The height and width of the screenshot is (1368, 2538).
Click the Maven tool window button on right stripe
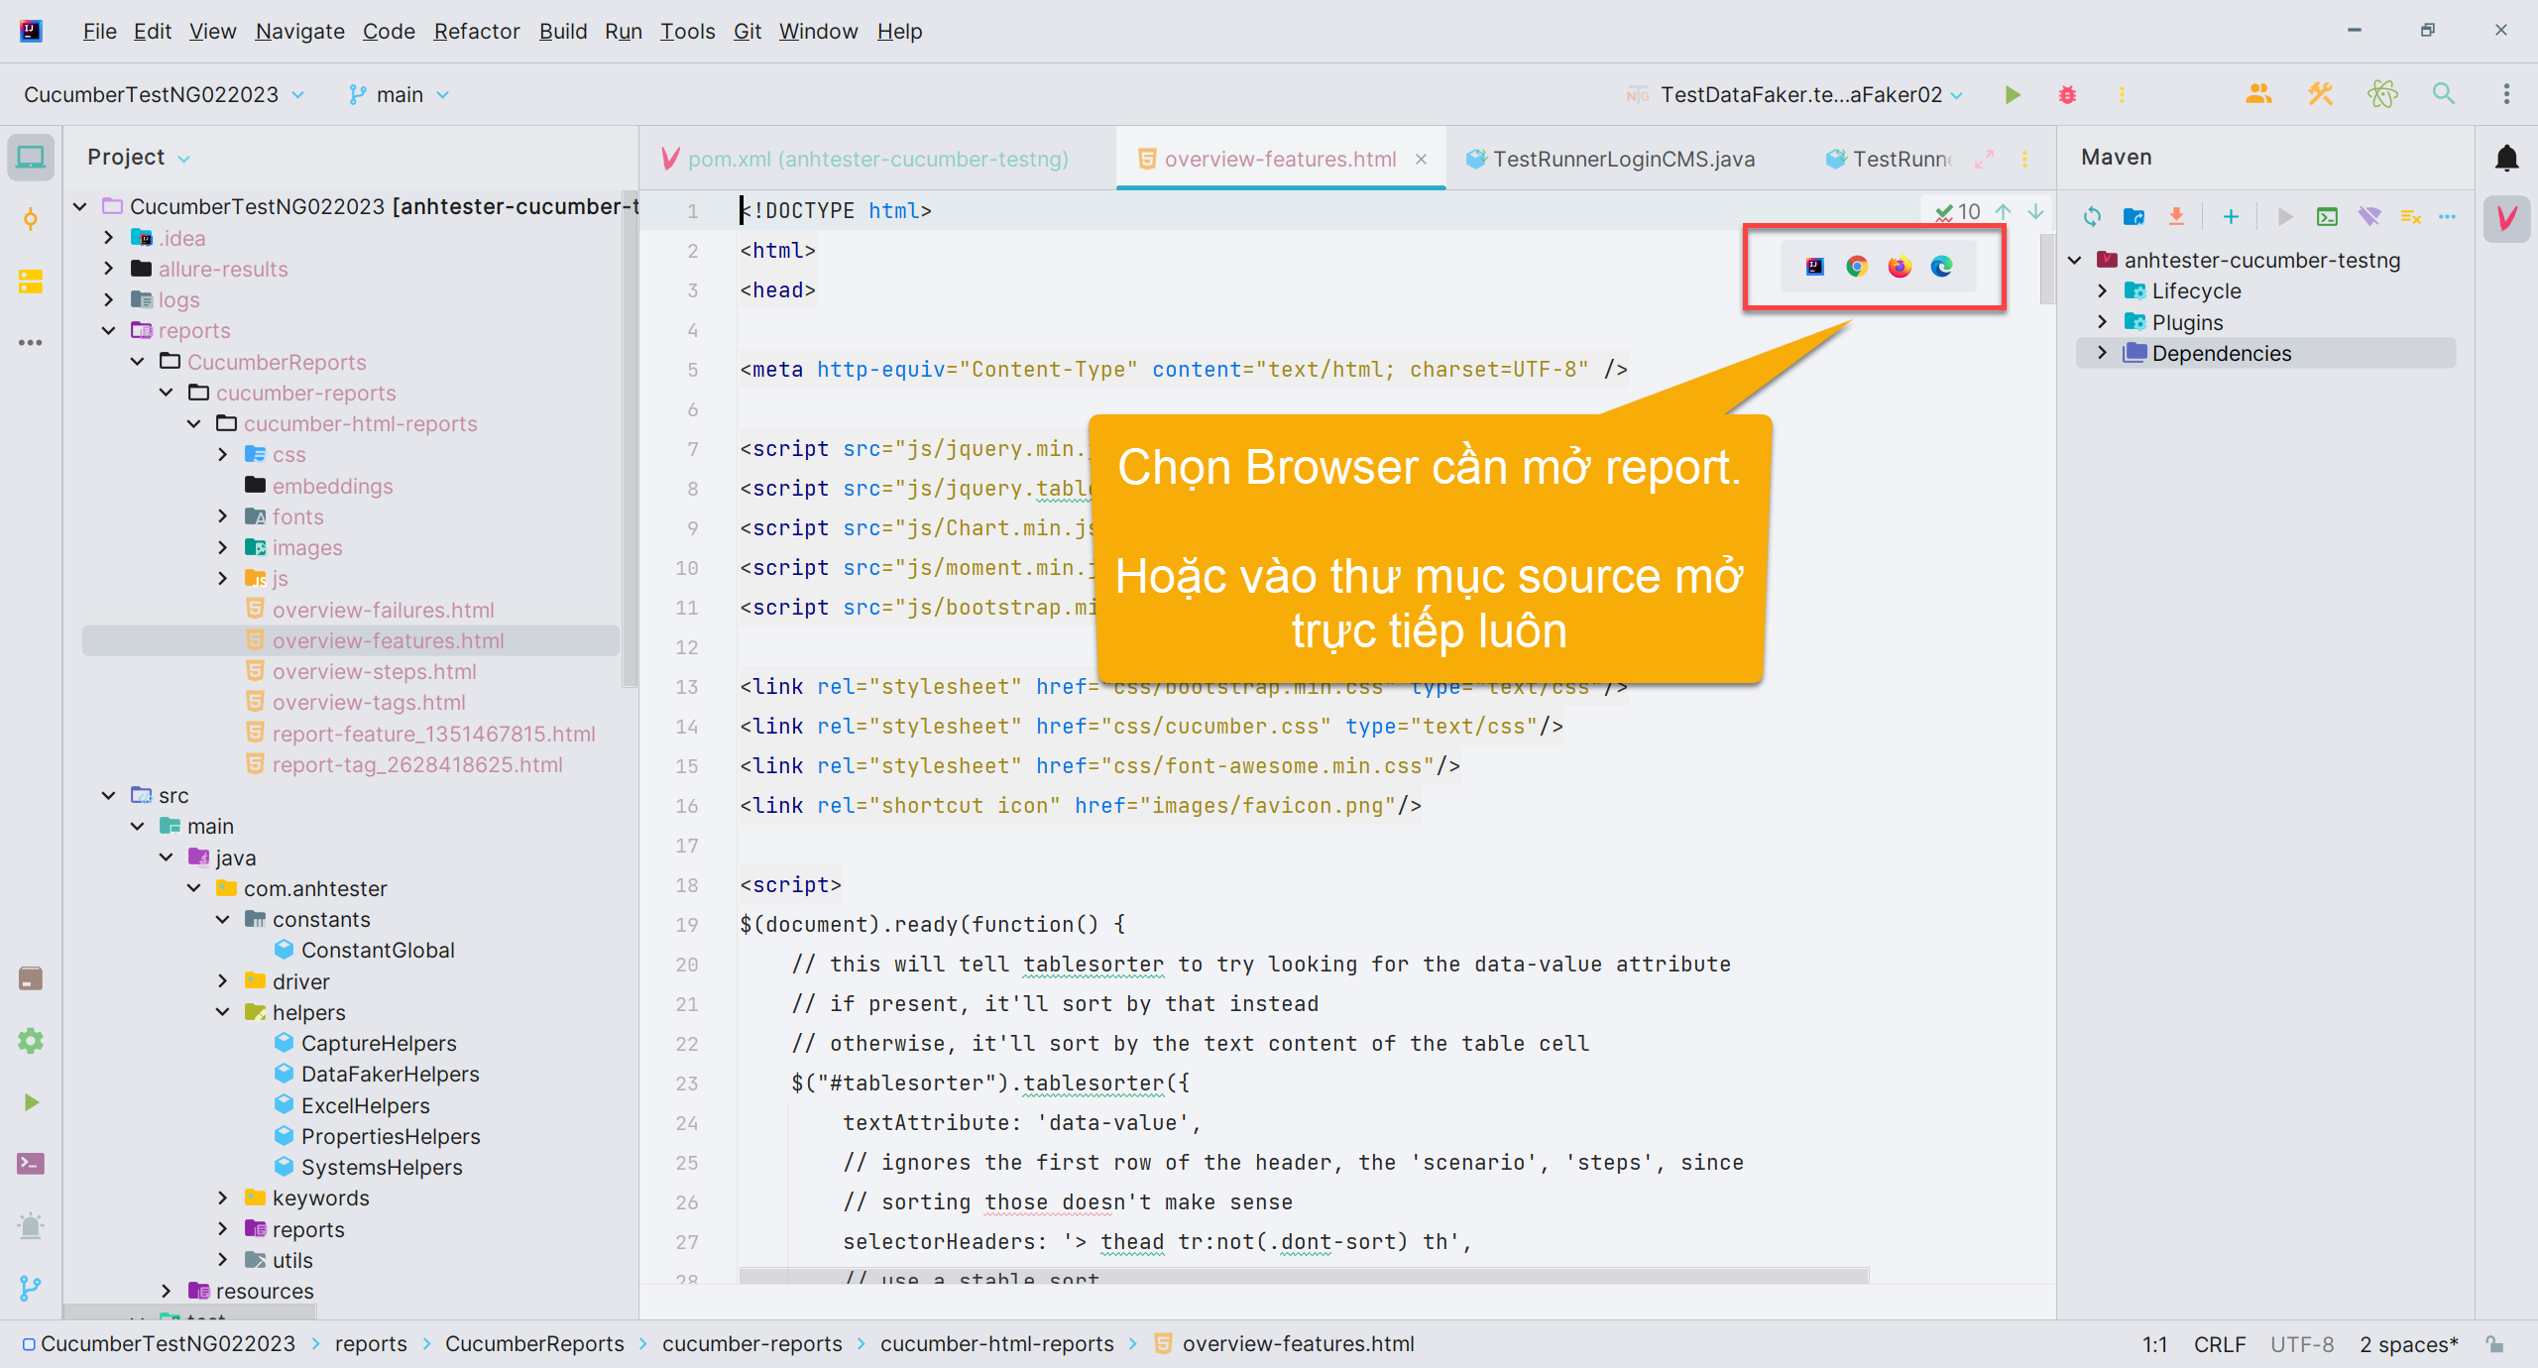[x=2507, y=219]
